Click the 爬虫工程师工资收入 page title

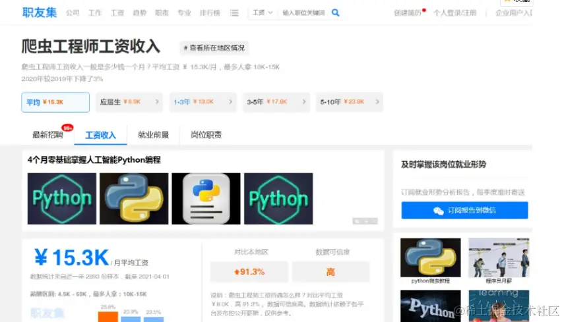tap(90, 46)
